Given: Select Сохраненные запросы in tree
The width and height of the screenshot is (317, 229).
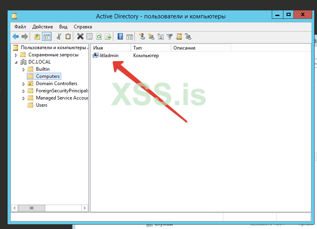Looking at the screenshot, I should (53, 55).
